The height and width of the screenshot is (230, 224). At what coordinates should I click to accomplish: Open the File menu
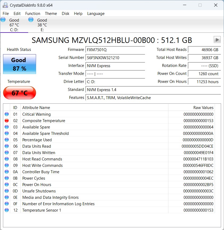click(x=6, y=14)
